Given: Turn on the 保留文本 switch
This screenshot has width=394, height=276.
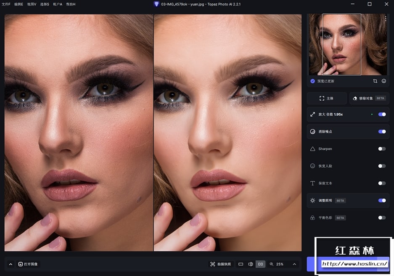Looking at the screenshot, I should pos(382,183).
